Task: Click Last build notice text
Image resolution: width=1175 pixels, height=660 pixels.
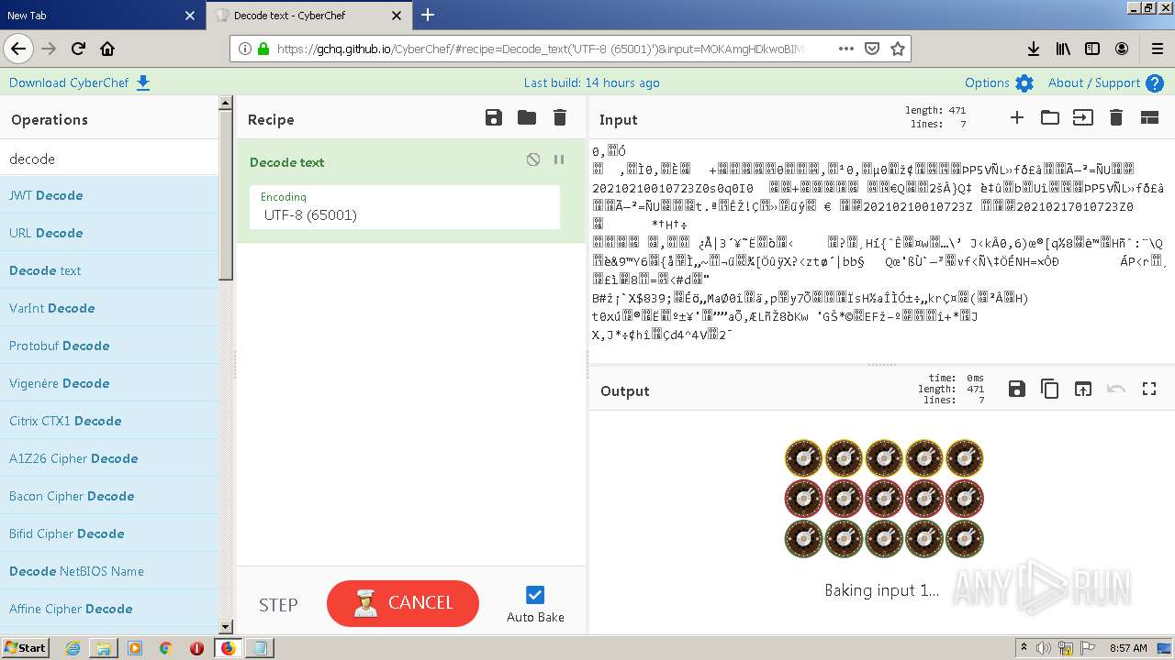Action: 591,82
